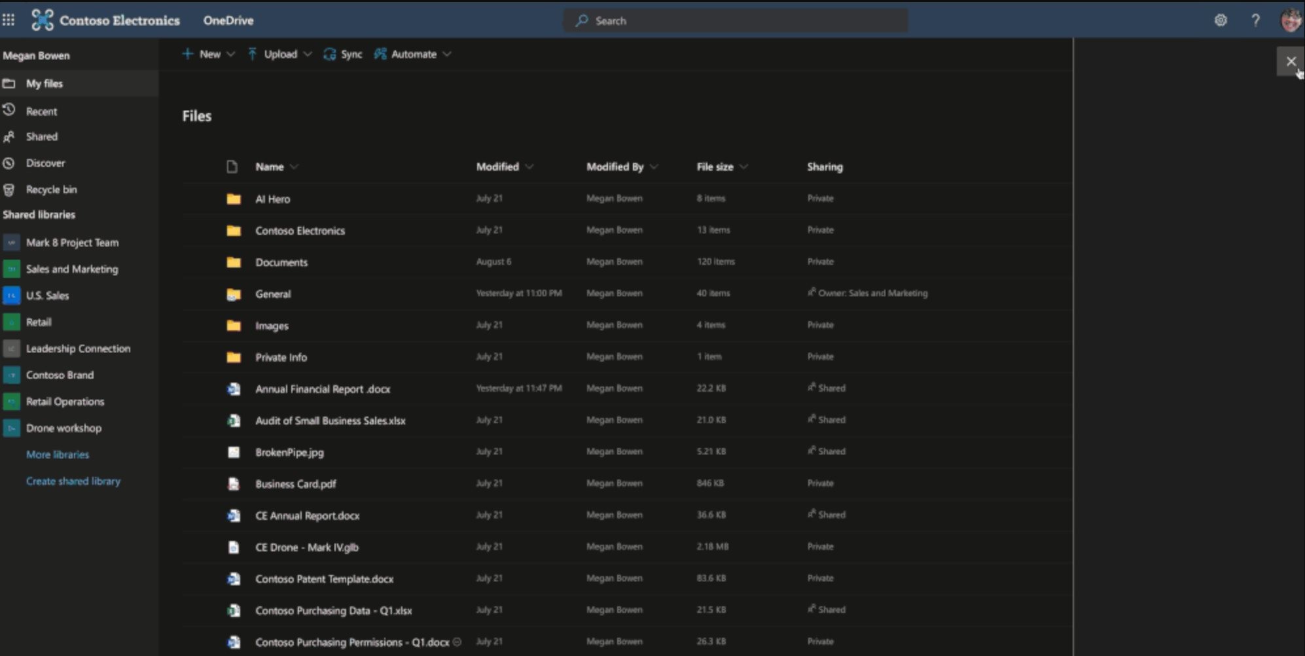Click the OneDrive app title

(x=228, y=20)
